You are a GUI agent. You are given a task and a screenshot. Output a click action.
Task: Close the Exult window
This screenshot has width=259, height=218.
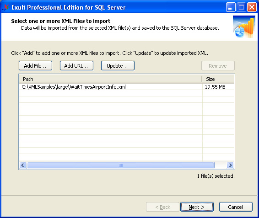click(x=252, y=7)
